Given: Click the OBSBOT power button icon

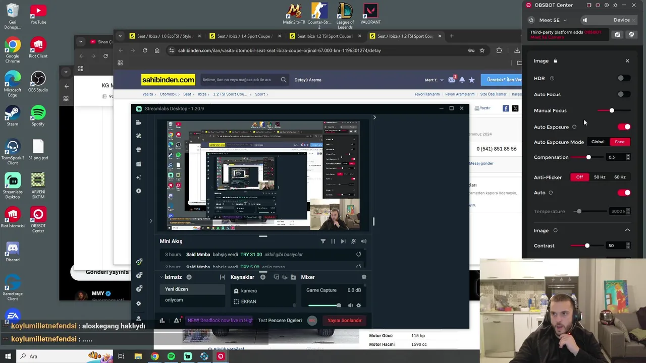Looking at the screenshot, I should [x=531, y=20].
